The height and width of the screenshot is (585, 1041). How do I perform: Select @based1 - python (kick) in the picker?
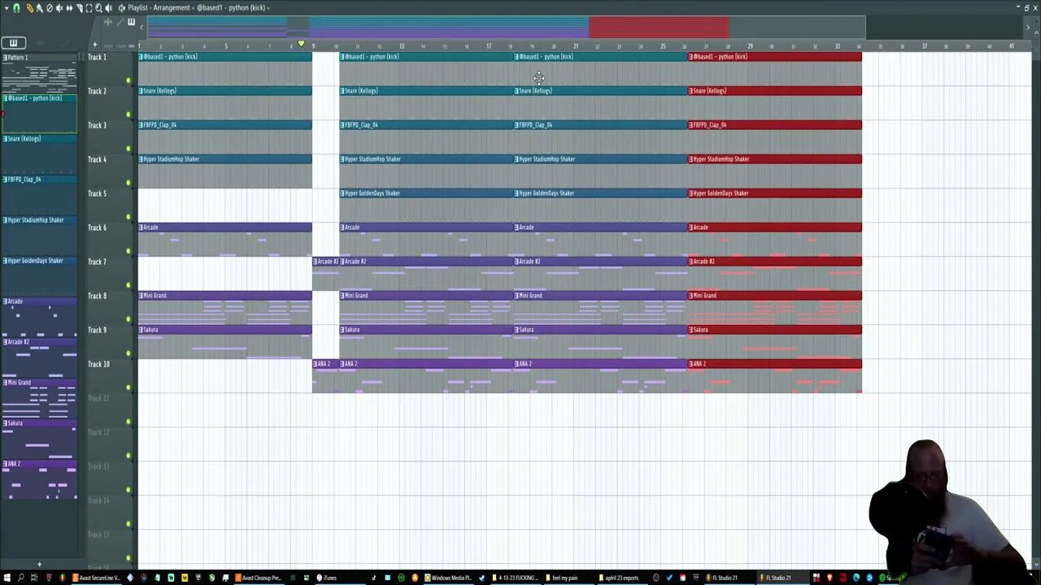click(x=39, y=114)
